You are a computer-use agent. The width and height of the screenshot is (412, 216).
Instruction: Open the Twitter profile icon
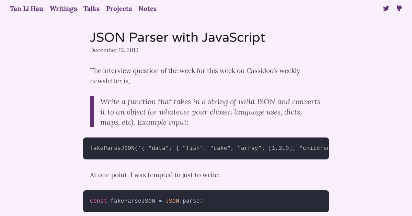coord(386,9)
